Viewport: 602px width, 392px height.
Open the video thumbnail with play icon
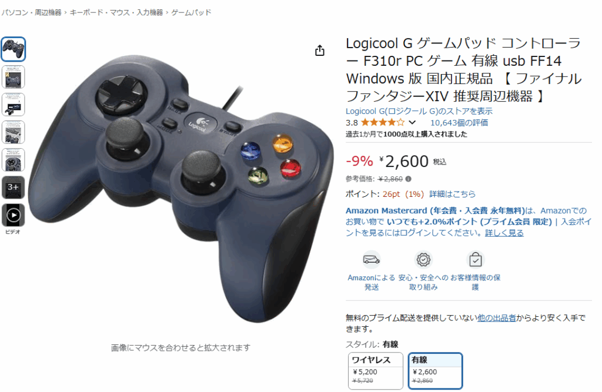[x=14, y=215]
